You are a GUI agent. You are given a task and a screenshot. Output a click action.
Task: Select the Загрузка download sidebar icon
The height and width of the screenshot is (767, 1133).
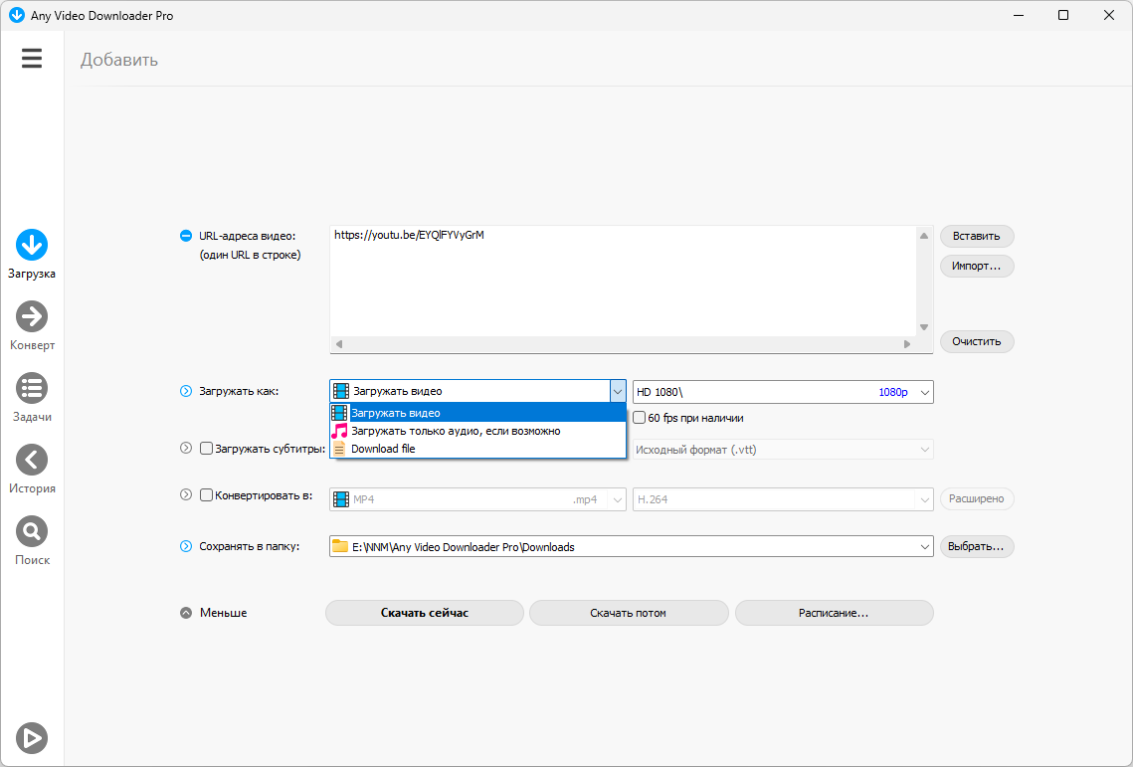point(32,245)
